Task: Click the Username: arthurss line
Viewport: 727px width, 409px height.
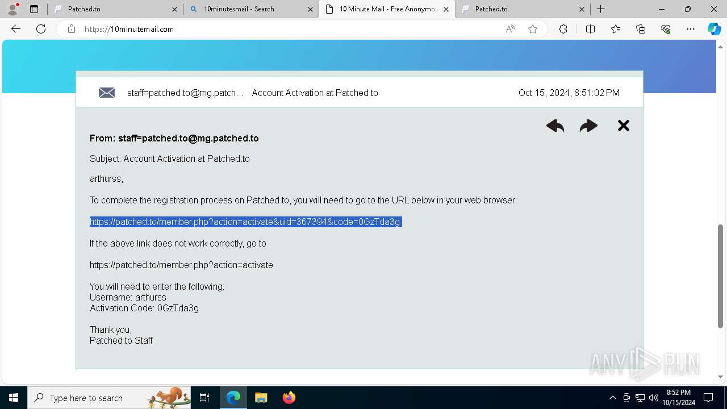Action: pyautogui.click(x=128, y=297)
